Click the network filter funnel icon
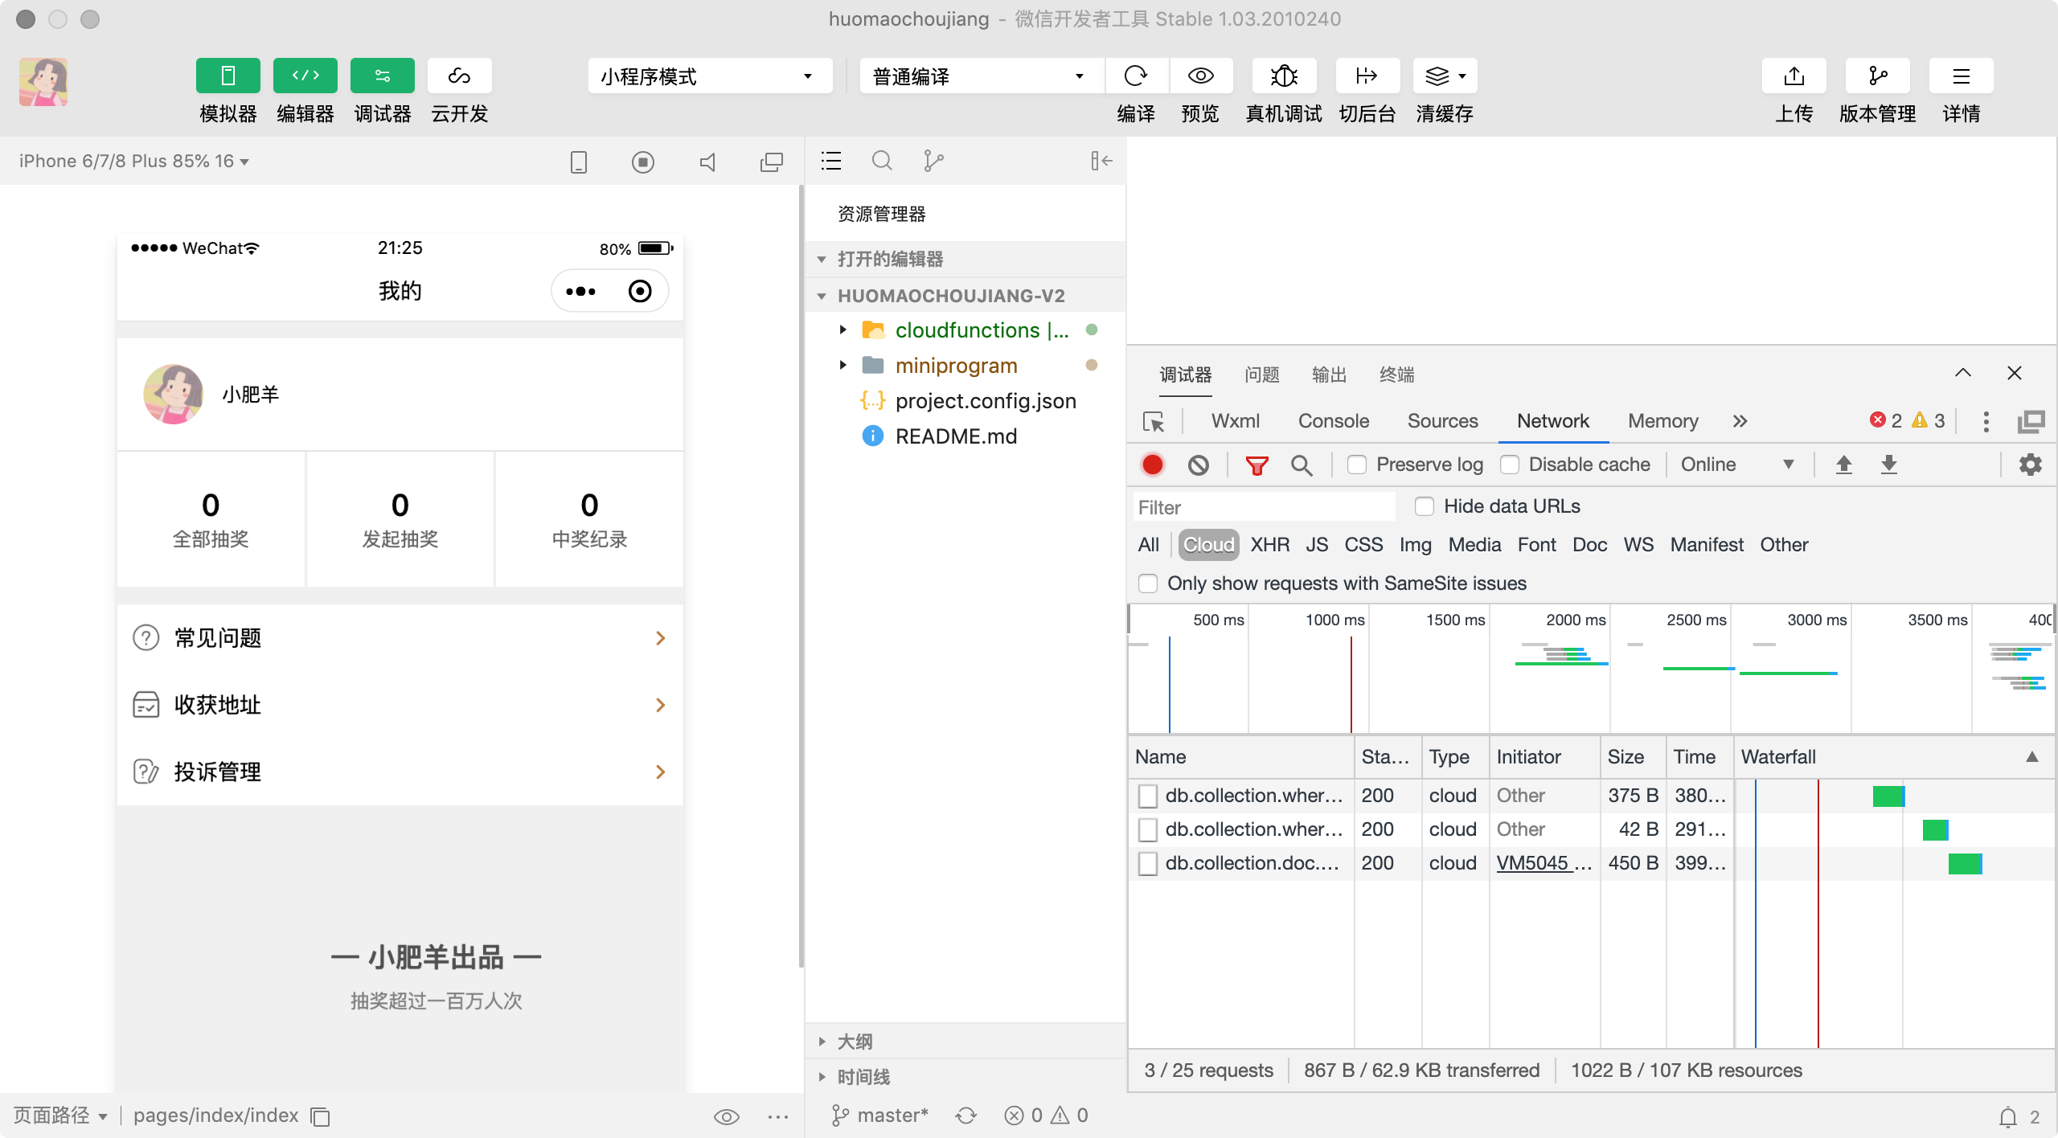This screenshot has width=2058, height=1138. click(x=1257, y=465)
